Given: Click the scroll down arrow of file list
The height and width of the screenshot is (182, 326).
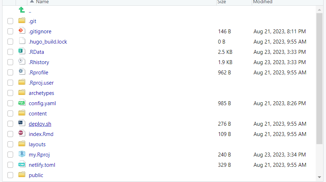Looking at the screenshot, I should (319, 177).
